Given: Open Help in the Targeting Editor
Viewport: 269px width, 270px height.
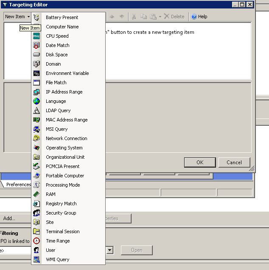Looking at the screenshot, I should coord(199,17).
